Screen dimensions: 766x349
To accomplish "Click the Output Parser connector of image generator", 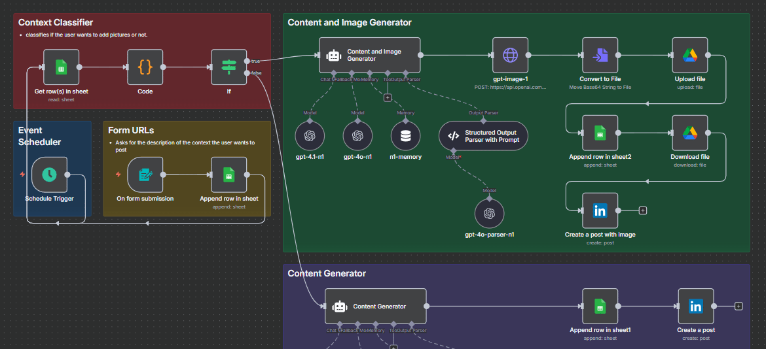I will [405, 73].
